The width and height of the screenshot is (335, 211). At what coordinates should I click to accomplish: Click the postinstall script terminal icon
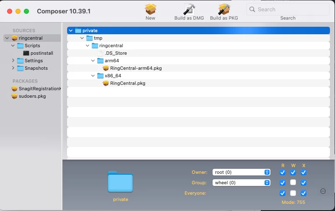coord(26,53)
